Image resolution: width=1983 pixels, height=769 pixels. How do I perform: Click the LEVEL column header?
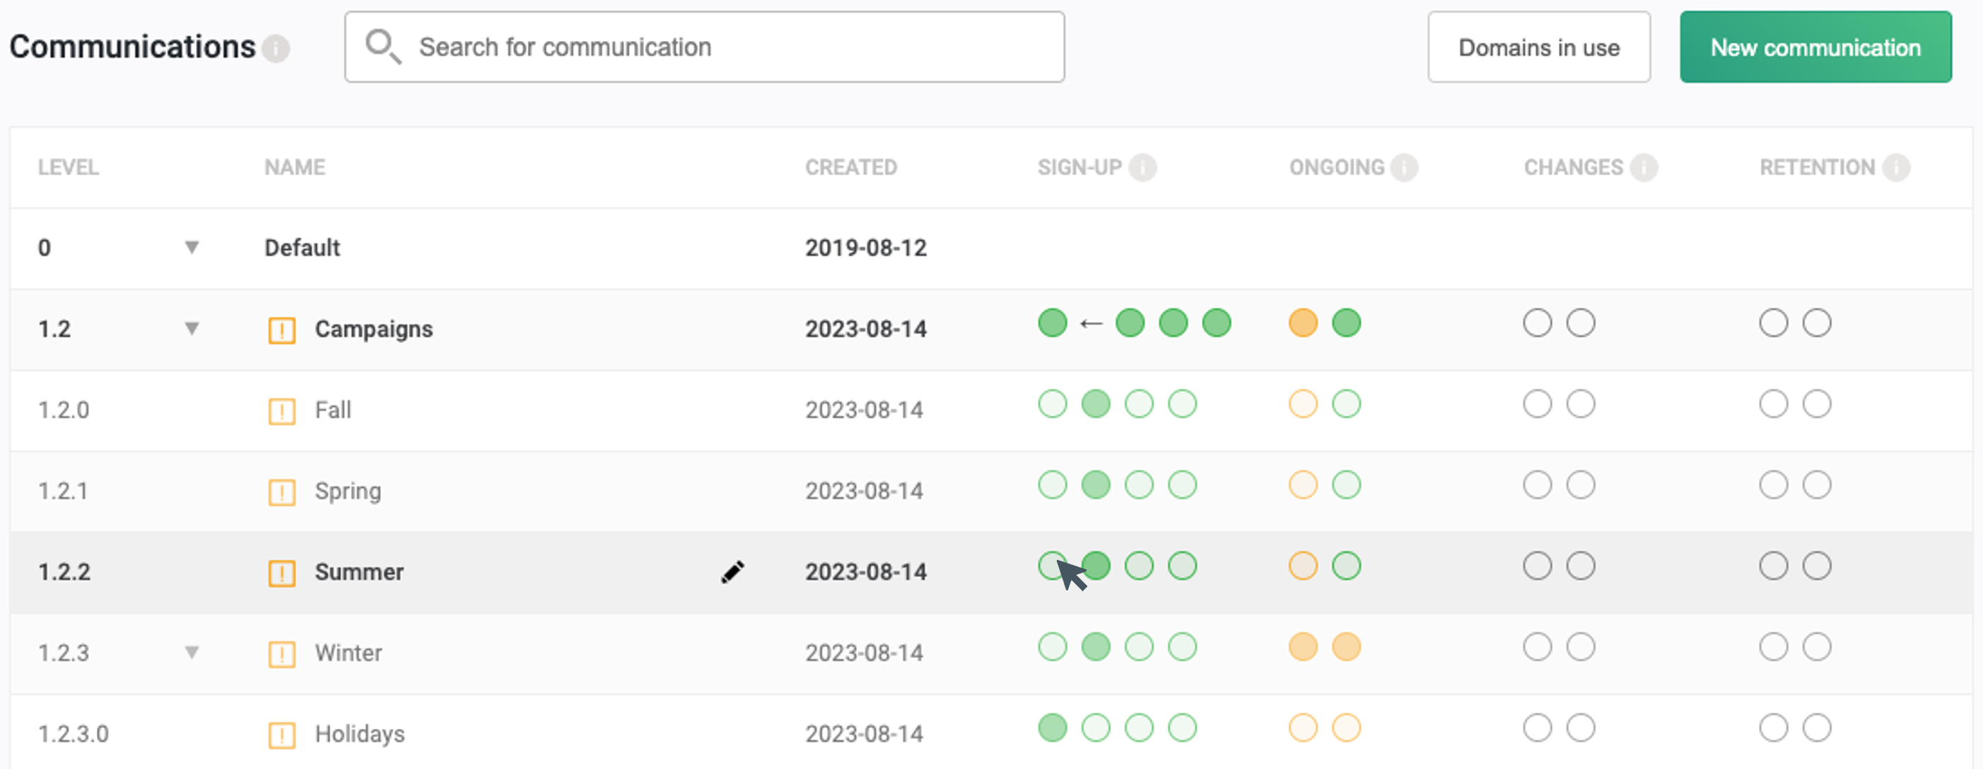tap(68, 167)
